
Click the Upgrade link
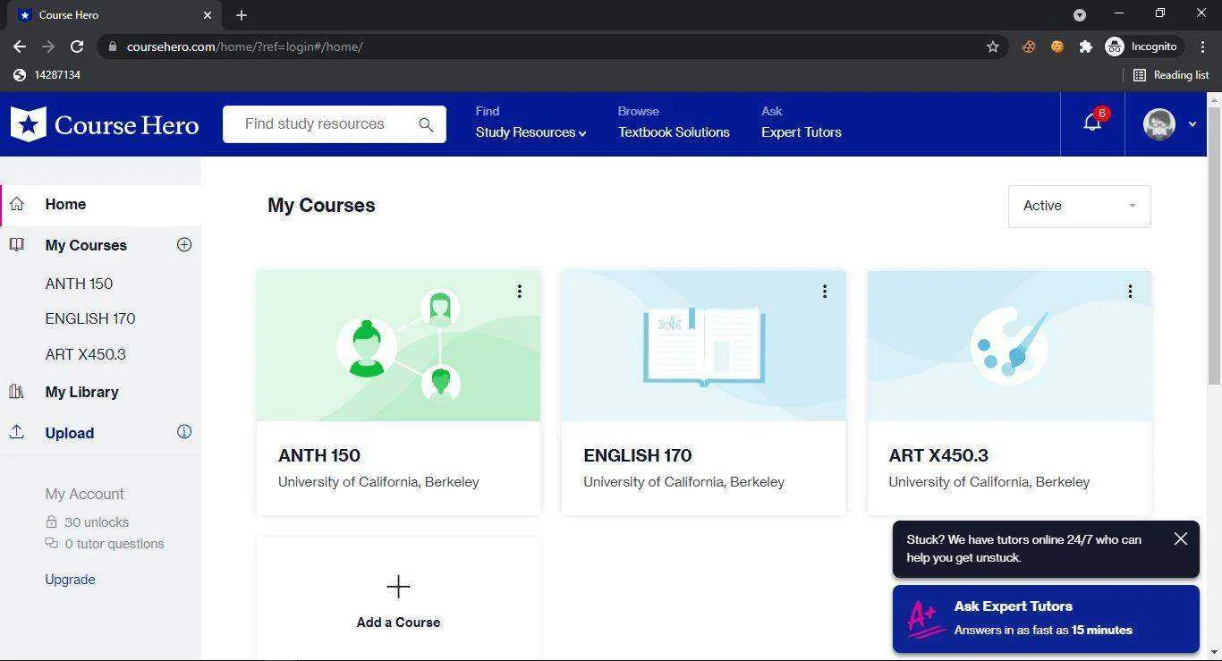click(x=70, y=580)
